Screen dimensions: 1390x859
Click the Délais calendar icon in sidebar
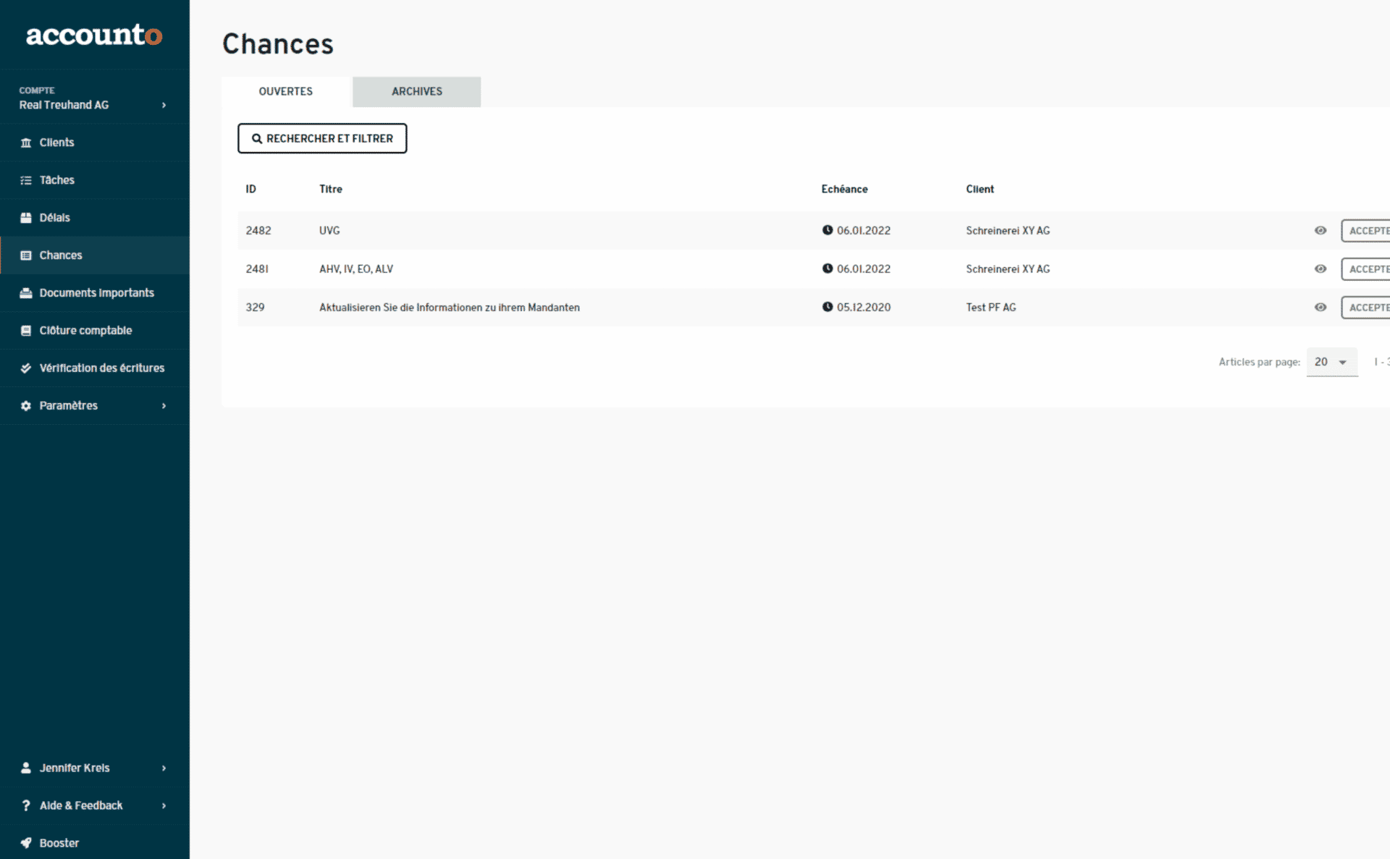tap(26, 218)
